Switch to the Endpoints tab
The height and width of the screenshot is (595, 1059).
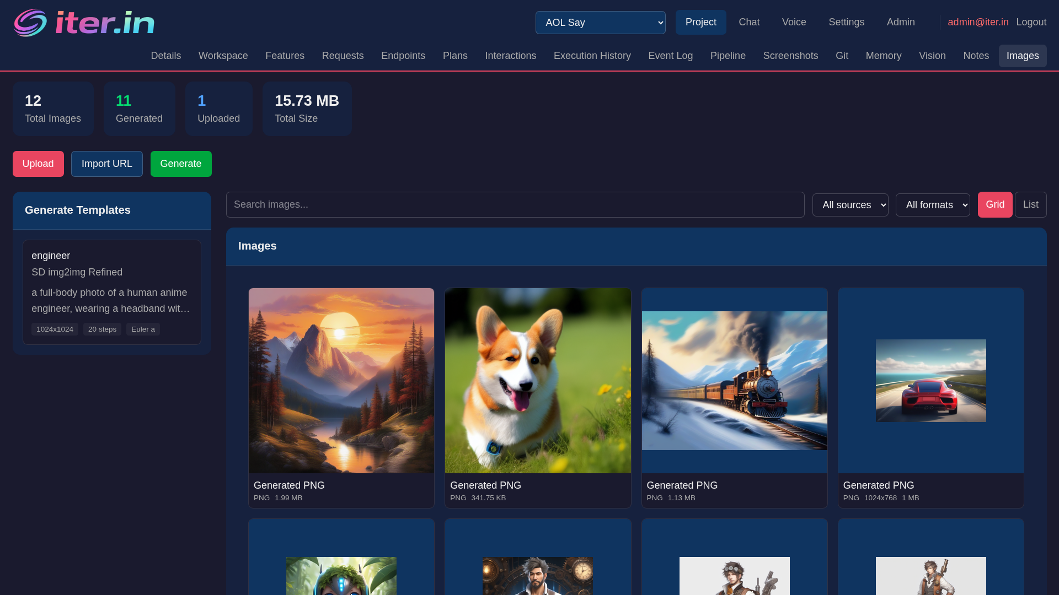point(403,56)
